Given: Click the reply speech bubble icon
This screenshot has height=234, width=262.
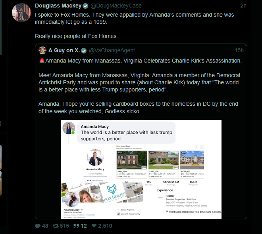Looking at the screenshot, I should [38, 226].
